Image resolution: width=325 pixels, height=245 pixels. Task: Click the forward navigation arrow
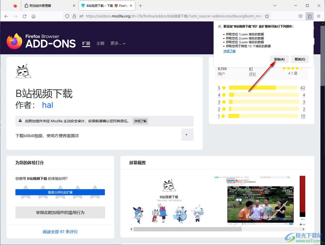[x=15, y=16]
